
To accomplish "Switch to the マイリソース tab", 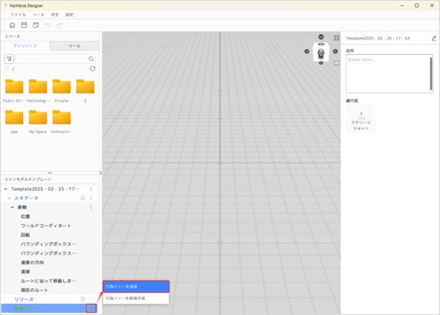I will [x=25, y=46].
